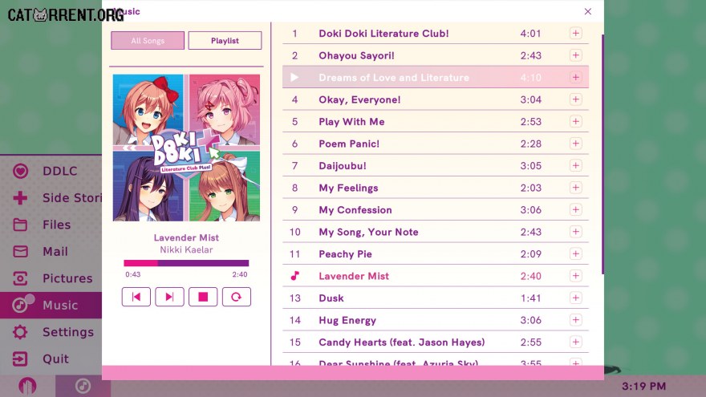Add Ohayou Sayori! to playlist

pyautogui.click(x=575, y=55)
